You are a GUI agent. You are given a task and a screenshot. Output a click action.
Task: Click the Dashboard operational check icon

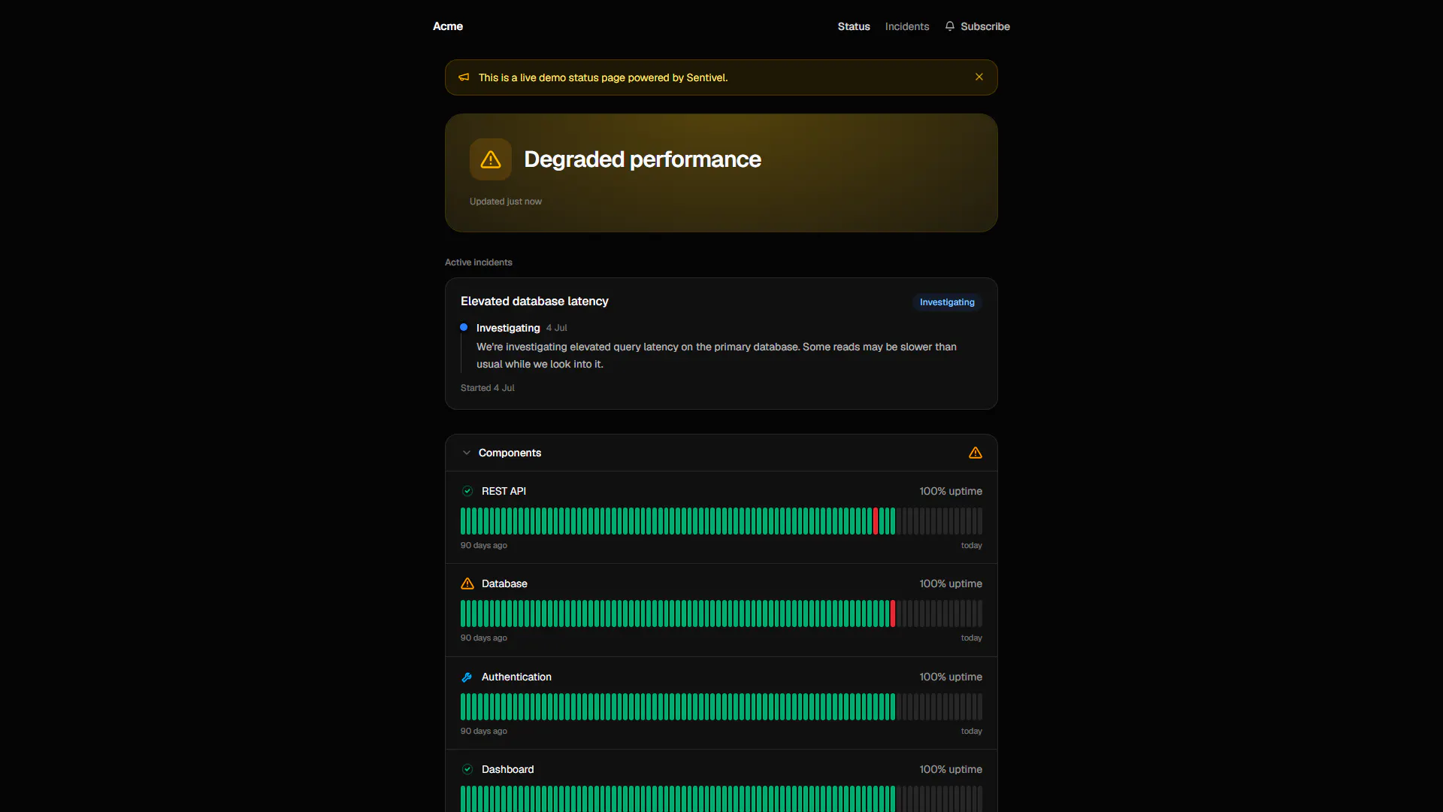point(467,769)
